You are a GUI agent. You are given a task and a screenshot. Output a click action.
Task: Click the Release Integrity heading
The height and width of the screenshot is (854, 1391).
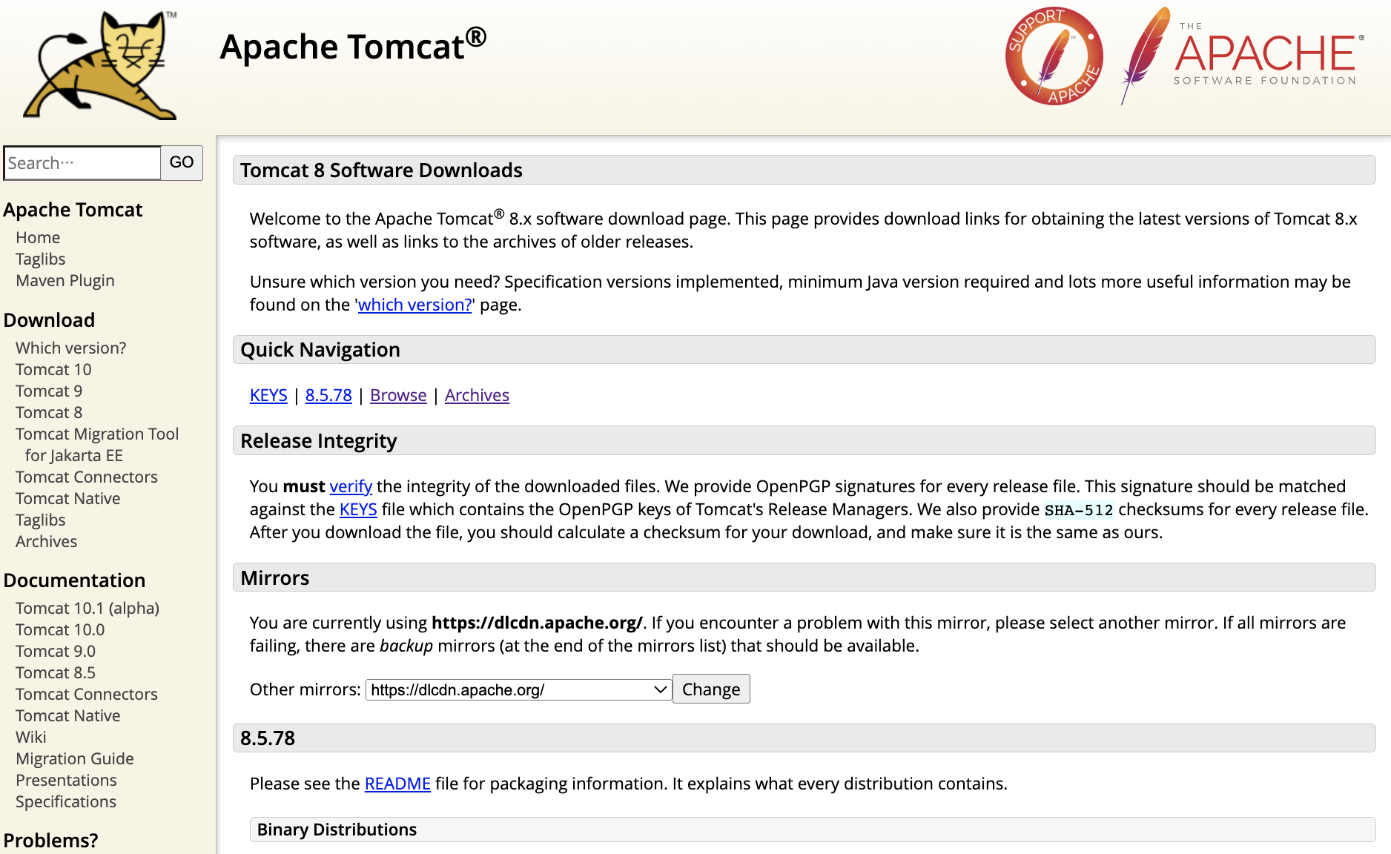click(319, 441)
